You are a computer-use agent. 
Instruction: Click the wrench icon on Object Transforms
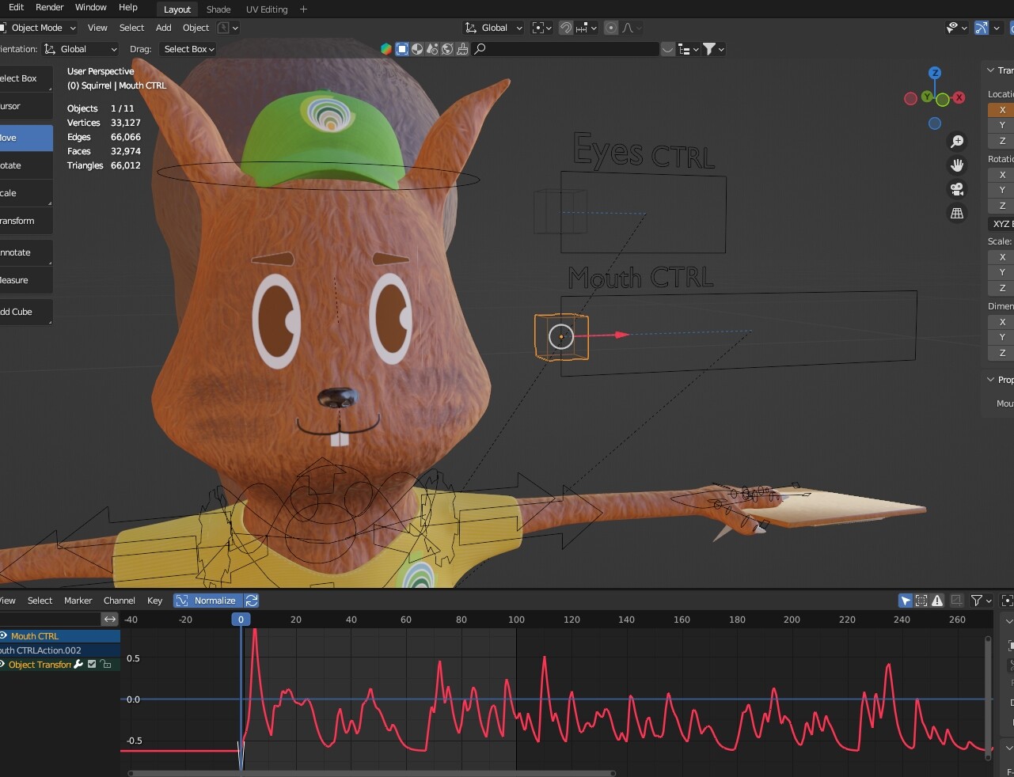pos(78,665)
